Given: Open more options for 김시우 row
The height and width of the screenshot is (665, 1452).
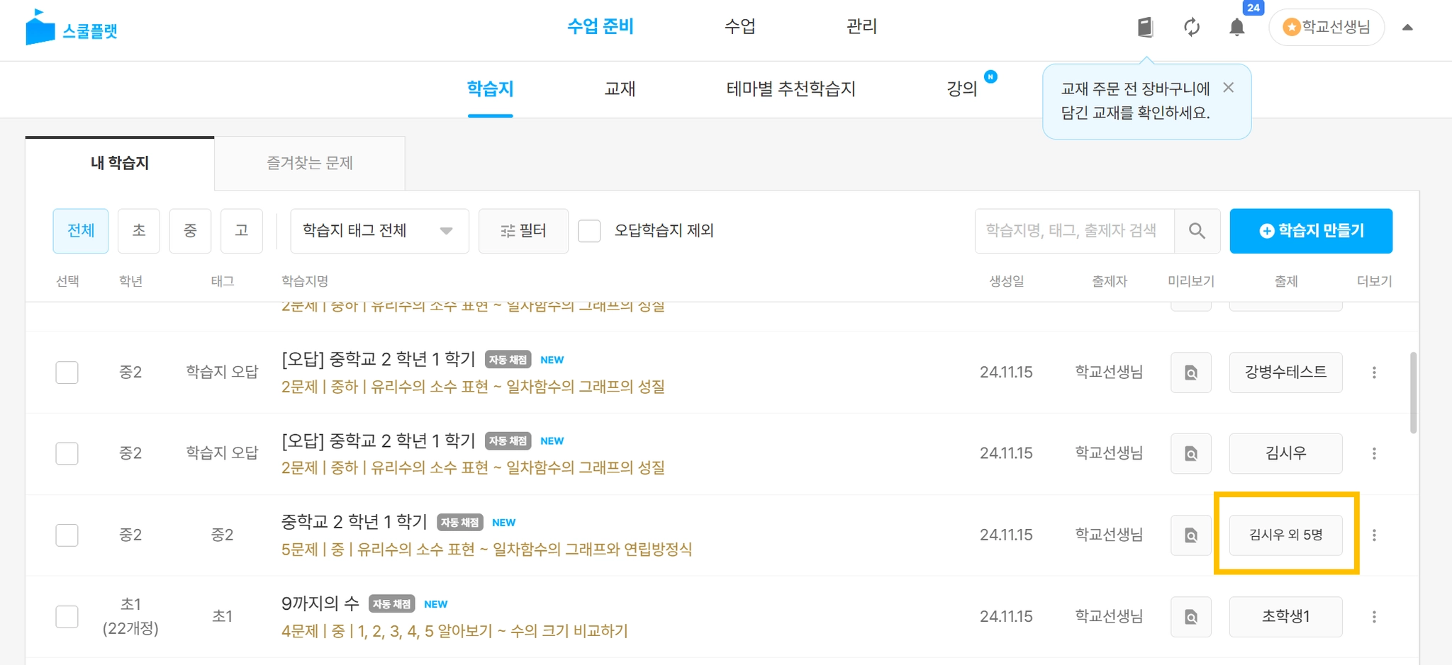Looking at the screenshot, I should coord(1374,453).
